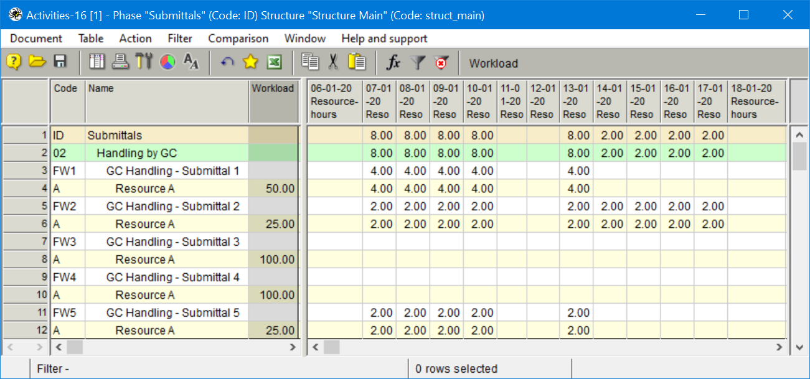
Task: Select the Name column header
Action: [x=167, y=101]
